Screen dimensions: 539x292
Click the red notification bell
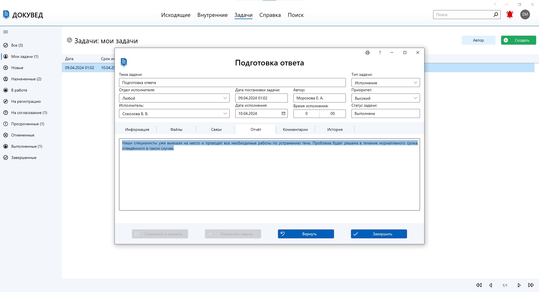click(510, 15)
